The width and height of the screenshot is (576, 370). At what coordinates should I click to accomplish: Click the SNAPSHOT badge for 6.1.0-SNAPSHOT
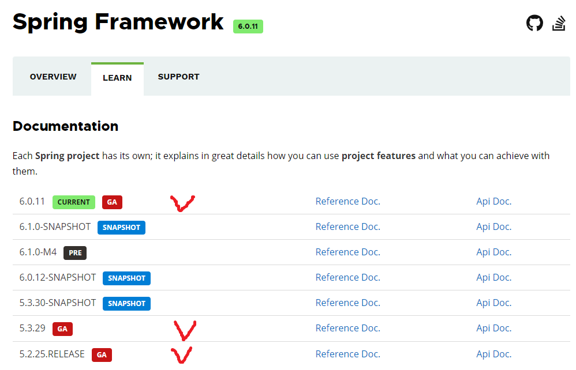[121, 227]
